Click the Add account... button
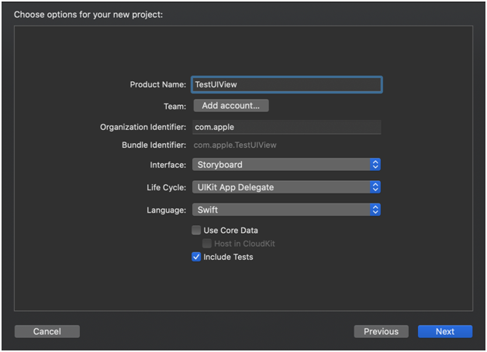Image resolution: width=487 pixels, height=352 pixels. [x=231, y=106]
